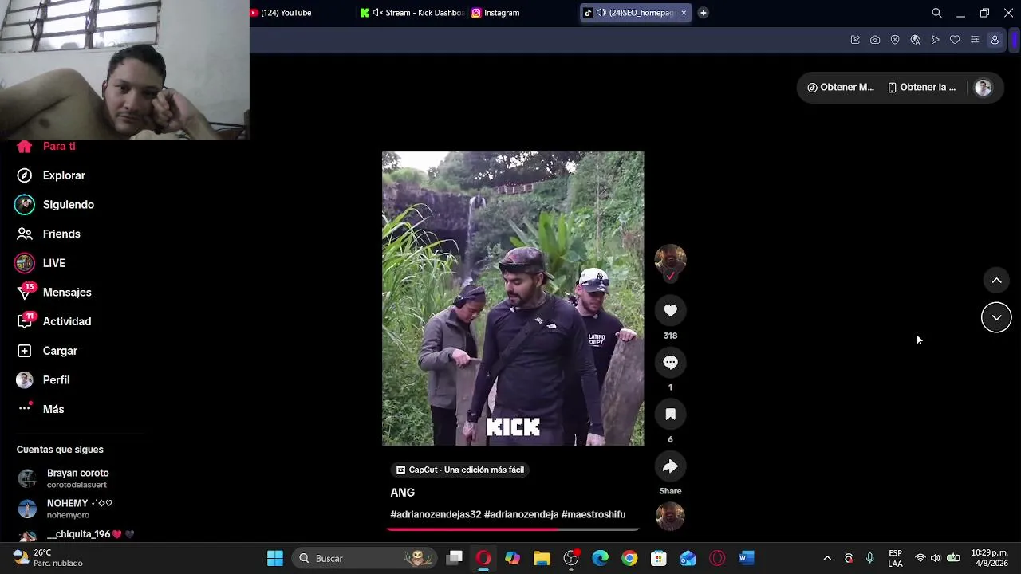Open the spinning sound disc below Share
The height and width of the screenshot is (574, 1021).
670,516
